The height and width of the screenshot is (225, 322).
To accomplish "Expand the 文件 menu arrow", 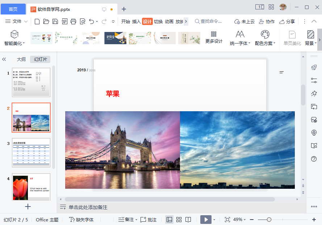I will [x=26, y=21].
